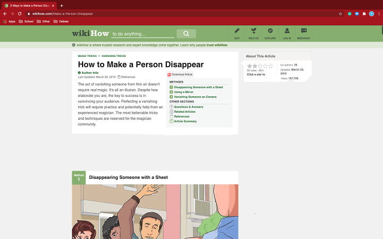This screenshot has height=239, width=383.
Task: Open the Magic Tricks breadcrumb
Action: click(x=87, y=56)
